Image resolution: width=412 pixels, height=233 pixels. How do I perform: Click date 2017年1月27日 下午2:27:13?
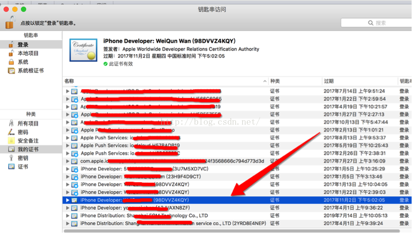click(x=354, y=115)
